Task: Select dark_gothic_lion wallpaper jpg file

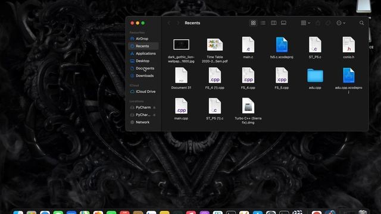Action: tap(181, 45)
